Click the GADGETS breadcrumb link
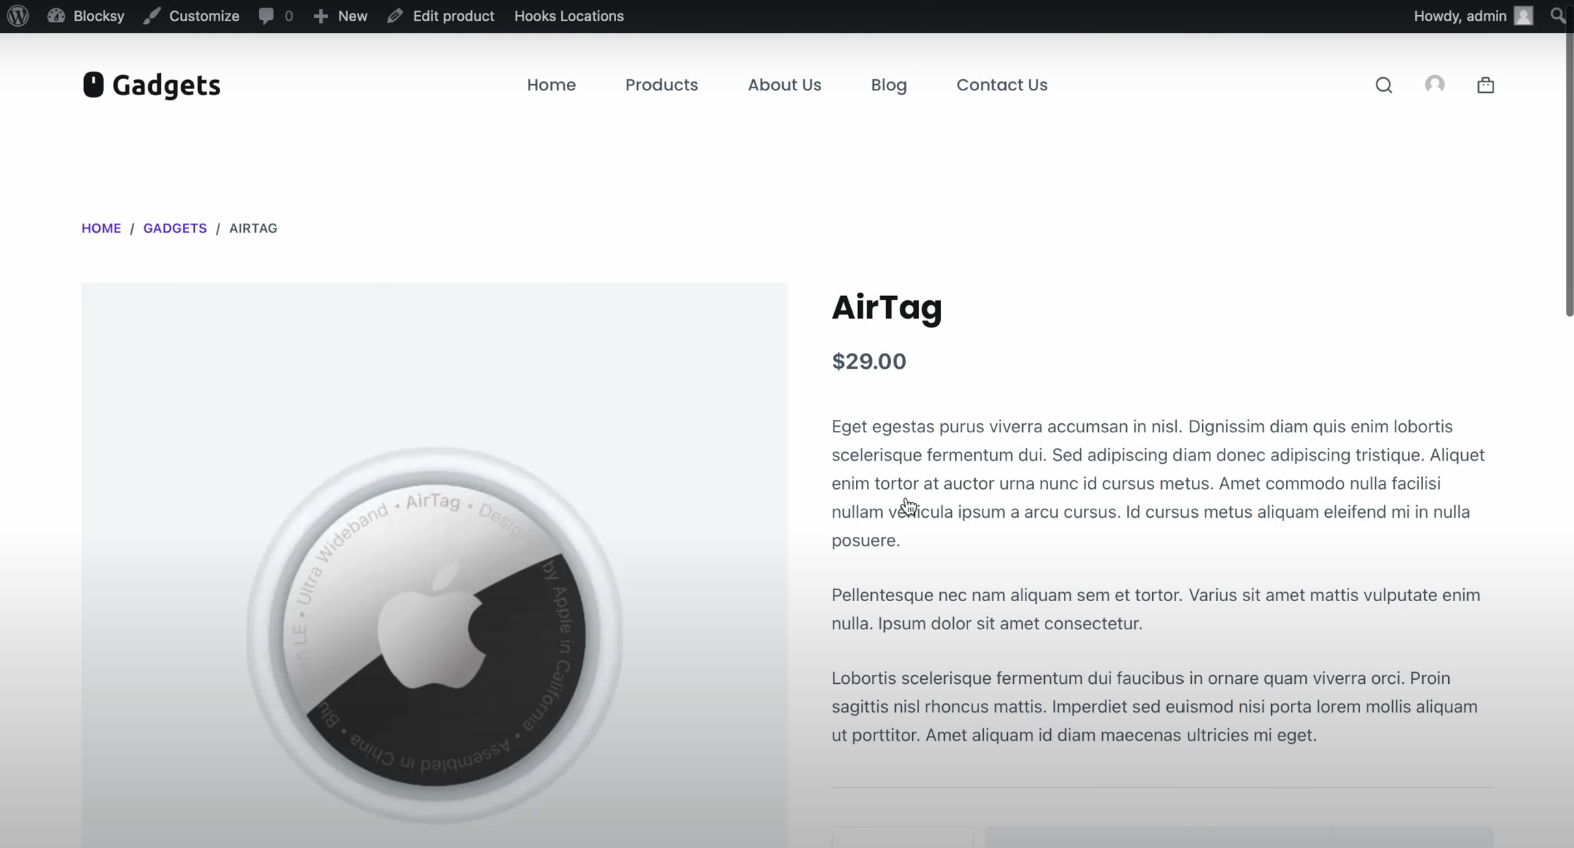 pos(175,228)
